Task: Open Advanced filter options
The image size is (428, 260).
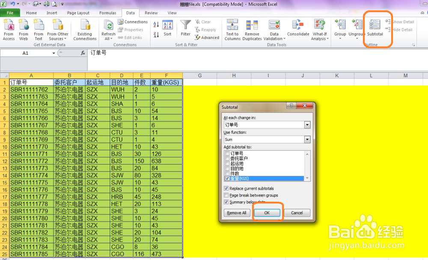Action: pos(207,38)
